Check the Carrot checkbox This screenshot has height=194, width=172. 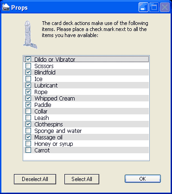click(x=28, y=150)
